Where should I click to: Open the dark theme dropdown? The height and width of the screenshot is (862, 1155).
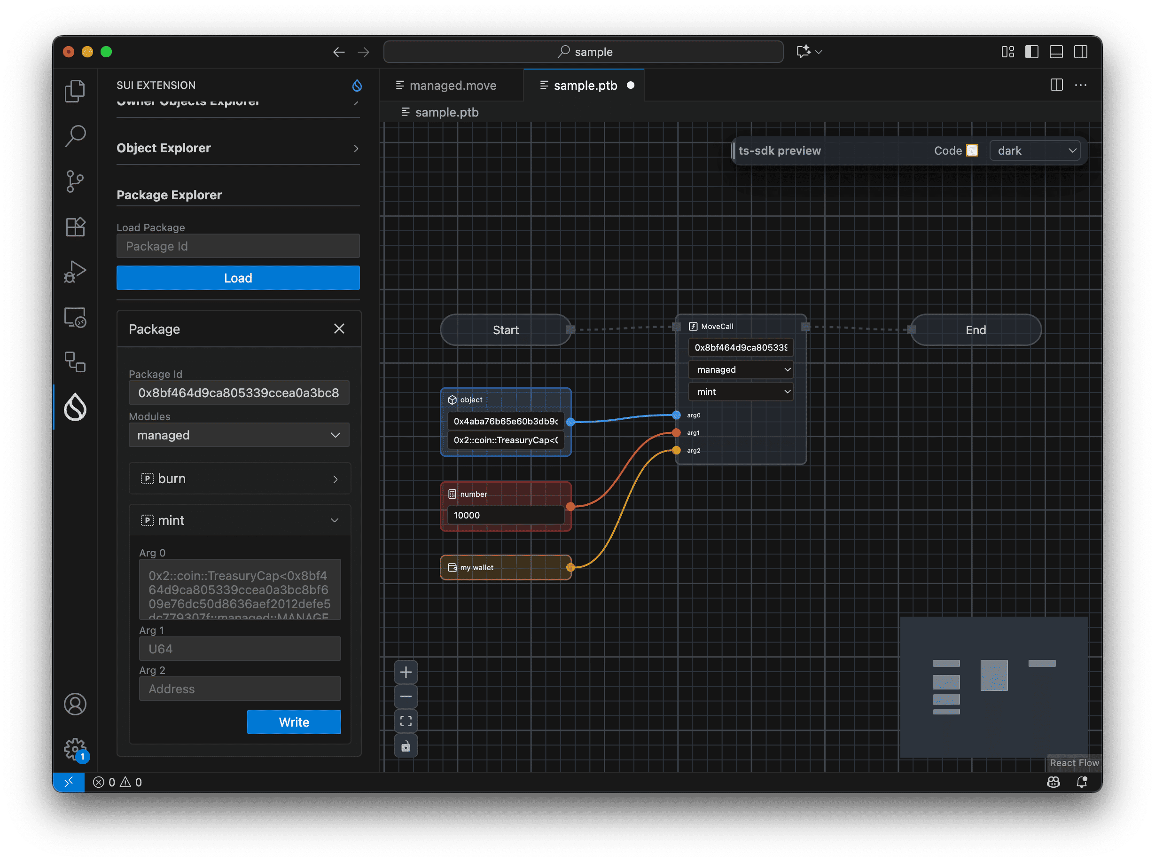(1035, 150)
